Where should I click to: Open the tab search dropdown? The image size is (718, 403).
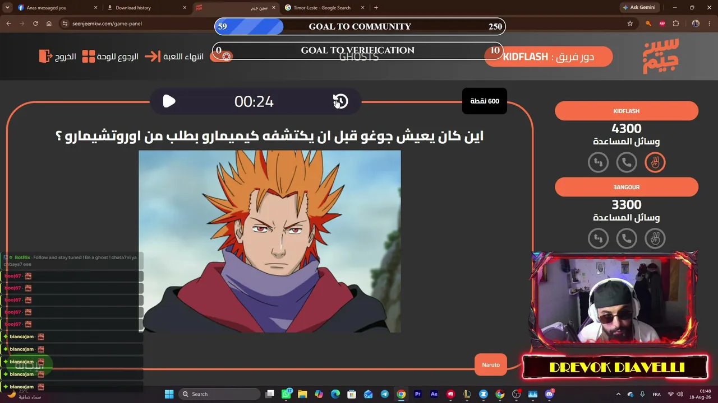click(7, 8)
